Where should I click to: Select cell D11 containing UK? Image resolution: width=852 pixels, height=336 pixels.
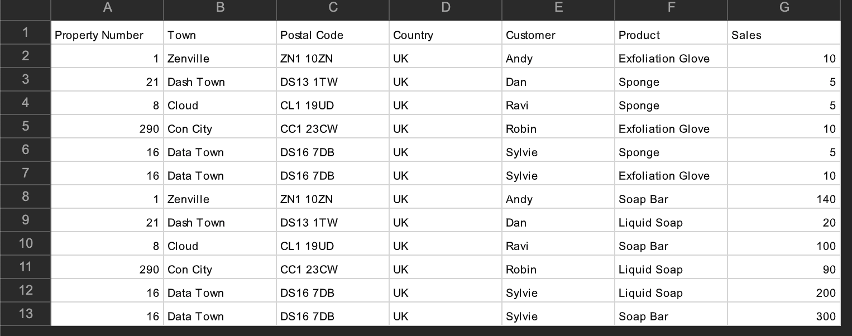click(x=445, y=270)
